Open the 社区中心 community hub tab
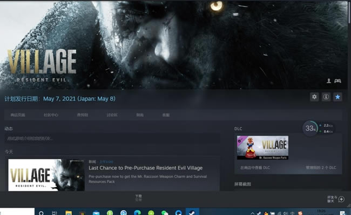The height and width of the screenshot is (215, 351). pyautogui.click(x=51, y=115)
